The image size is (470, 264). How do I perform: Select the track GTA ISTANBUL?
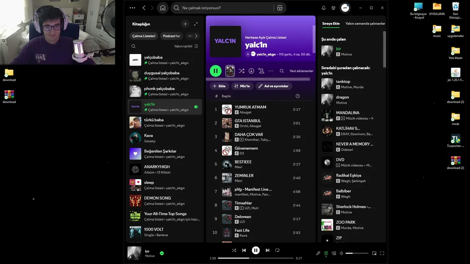260,123
